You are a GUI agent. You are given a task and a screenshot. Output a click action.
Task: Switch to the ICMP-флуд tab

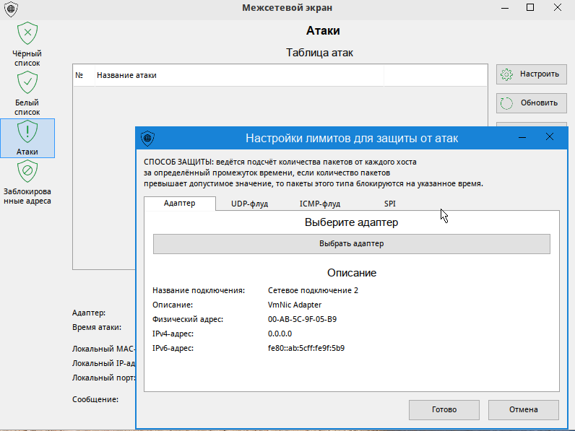coord(320,204)
